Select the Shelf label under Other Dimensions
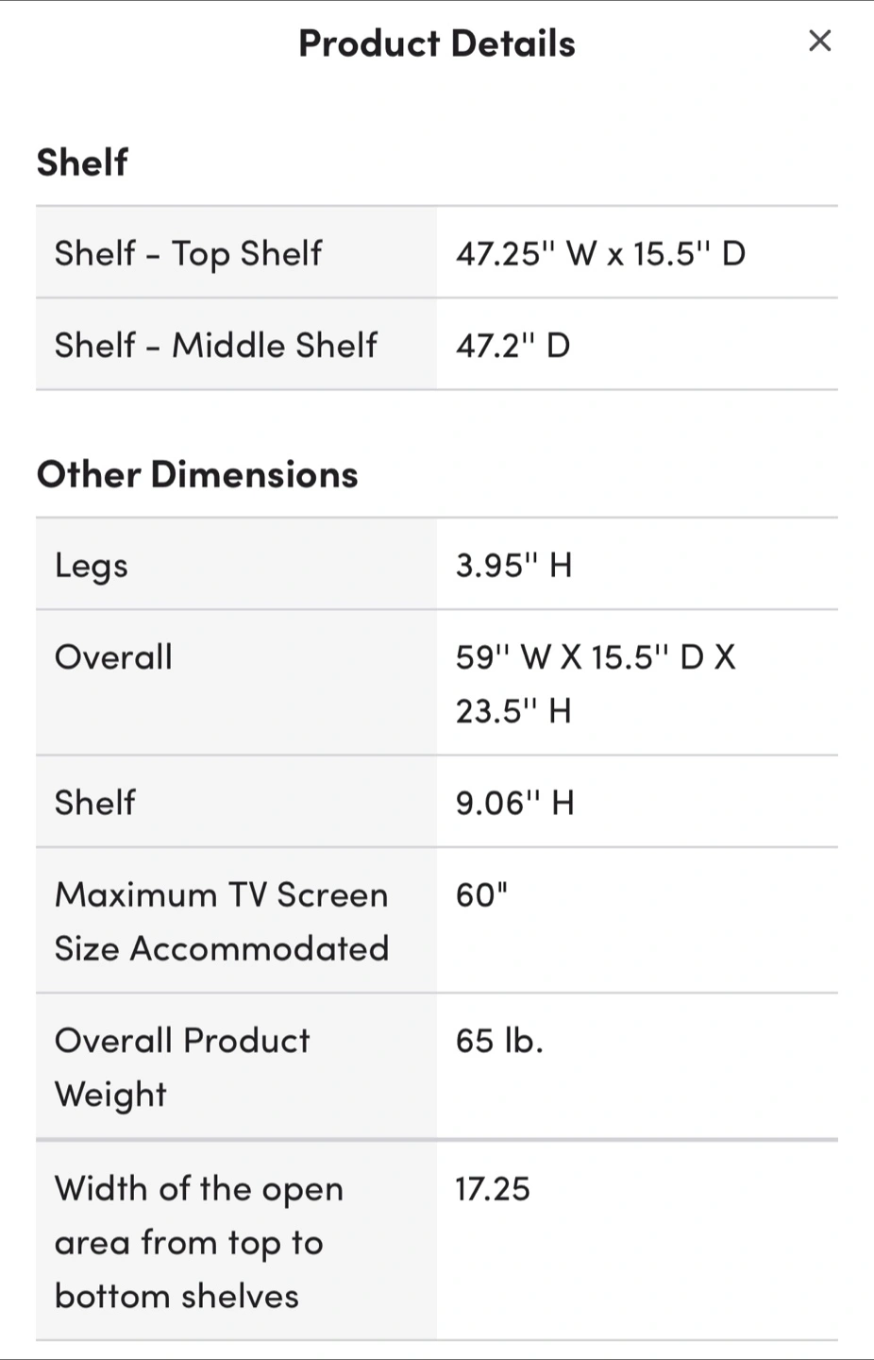 point(94,802)
